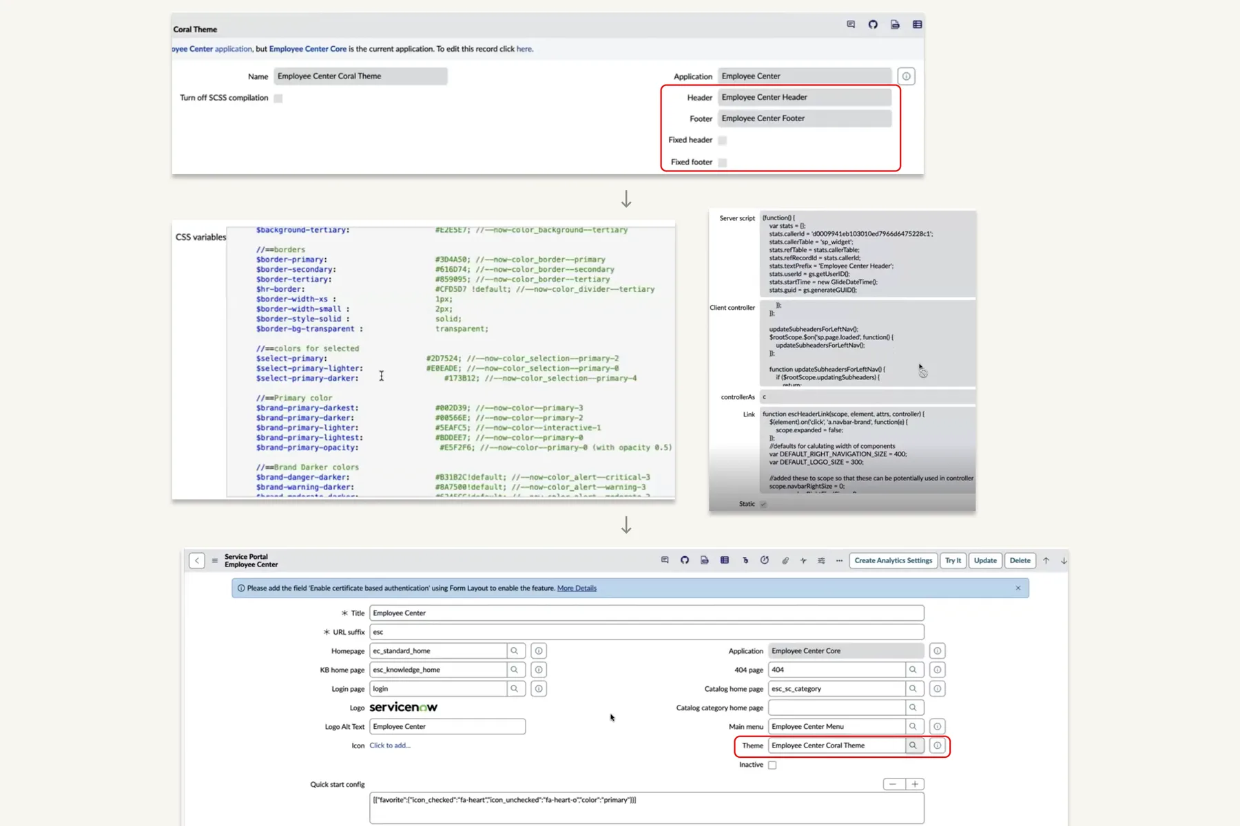Click the clock history icon in Service Portal toolbar

(x=765, y=560)
